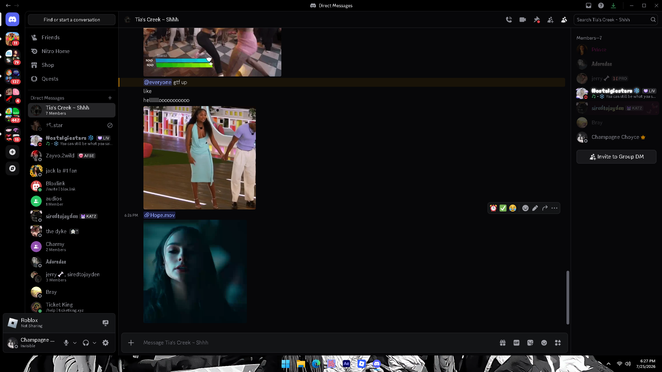
Task: Open help icon in title bar
Action: click(601, 6)
